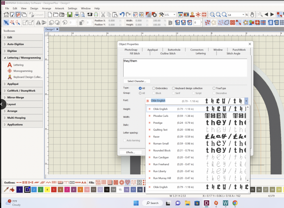Click the Save design icon

point(69,15)
